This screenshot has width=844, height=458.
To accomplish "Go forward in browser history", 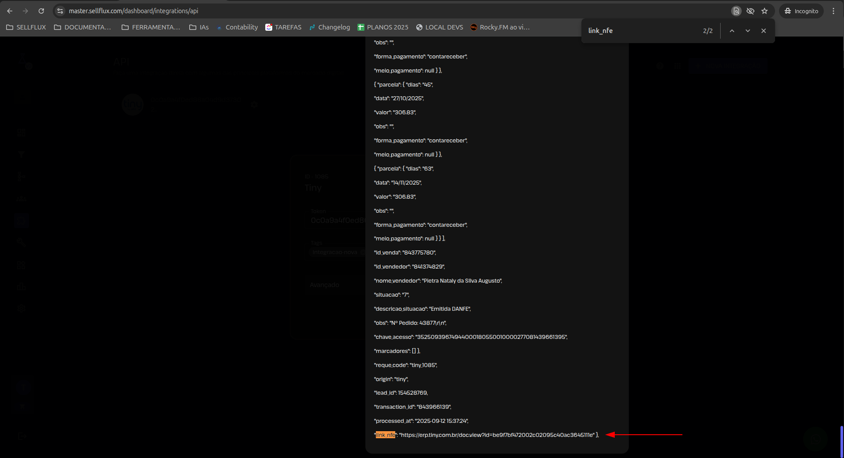I will (25, 11).
